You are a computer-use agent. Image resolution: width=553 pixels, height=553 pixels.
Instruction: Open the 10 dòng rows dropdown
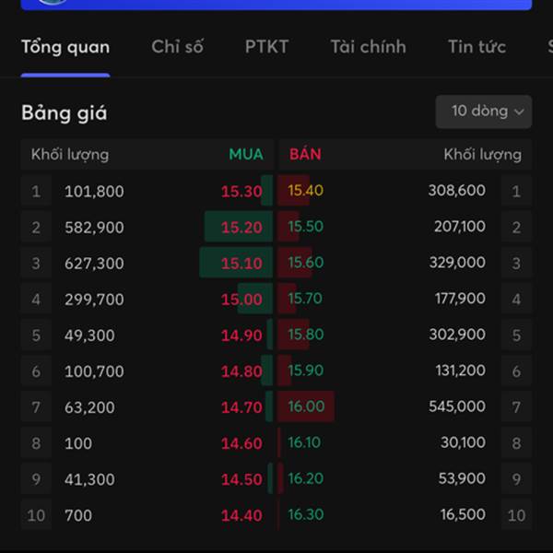(483, 112)
